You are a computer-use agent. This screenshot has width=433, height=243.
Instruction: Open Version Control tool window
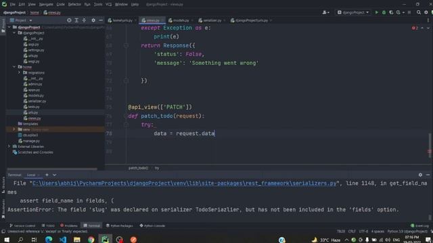coord(22,225)
